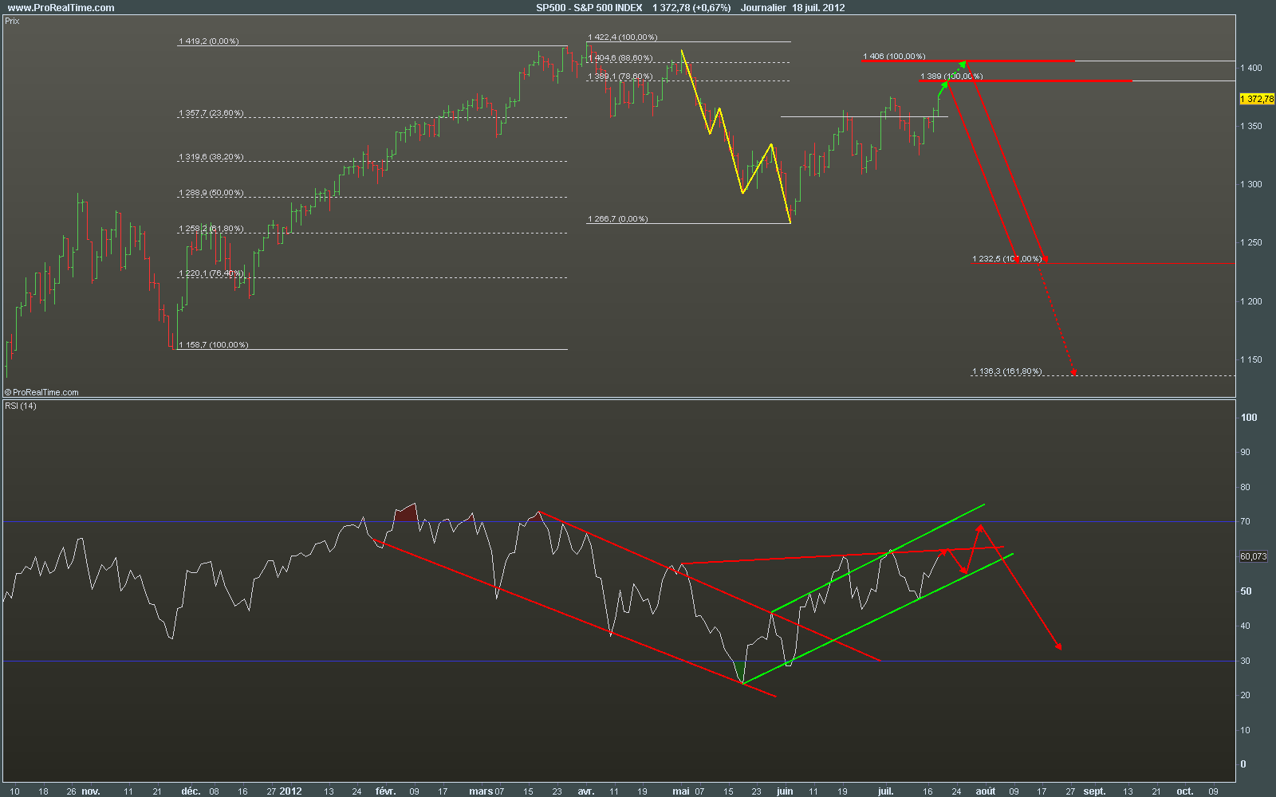Pick the RSI scale value 30

tap(1246, 662)
